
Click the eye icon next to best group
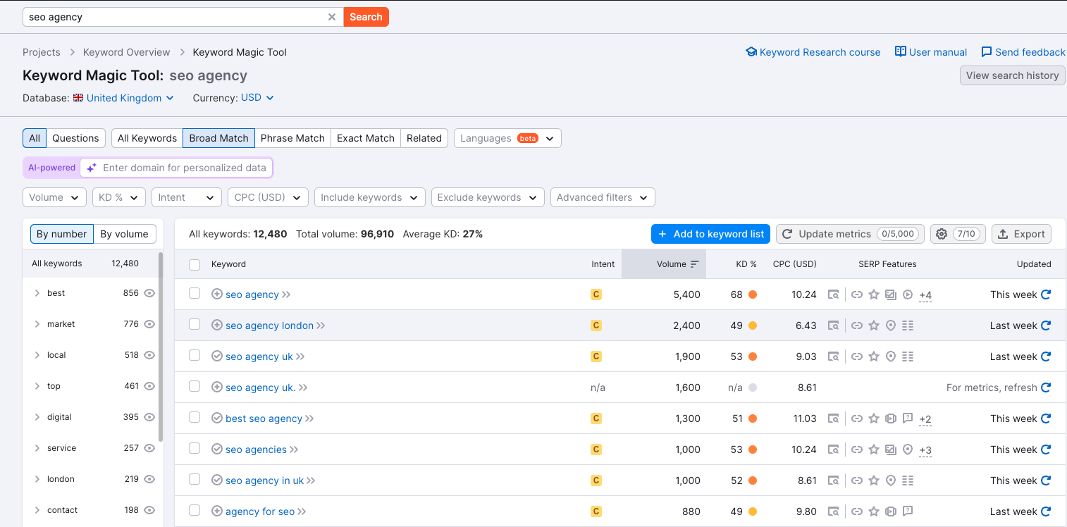pos(149,292)
